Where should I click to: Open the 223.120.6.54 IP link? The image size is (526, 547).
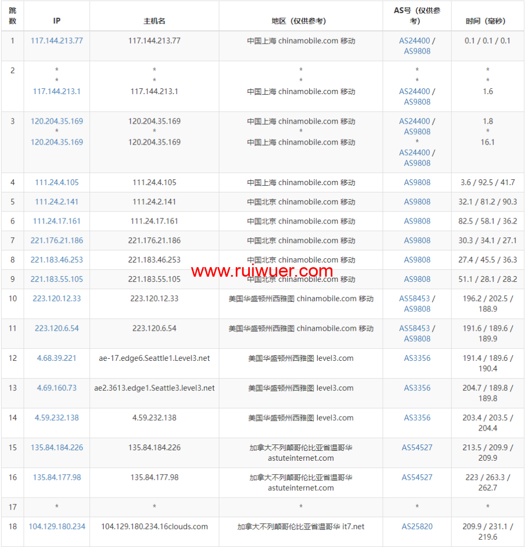point(57,328)
